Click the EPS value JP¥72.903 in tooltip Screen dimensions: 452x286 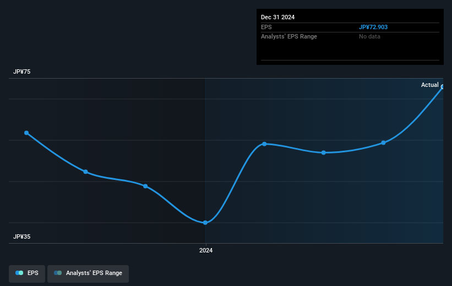[x=373, y=27]
